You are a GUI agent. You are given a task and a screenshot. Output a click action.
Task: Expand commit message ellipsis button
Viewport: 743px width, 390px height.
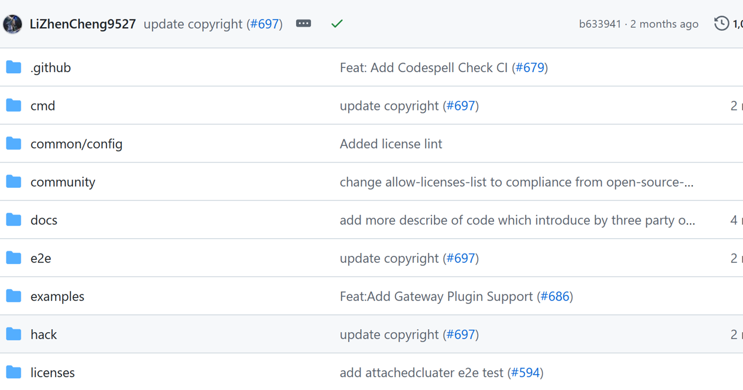[303, 24]
